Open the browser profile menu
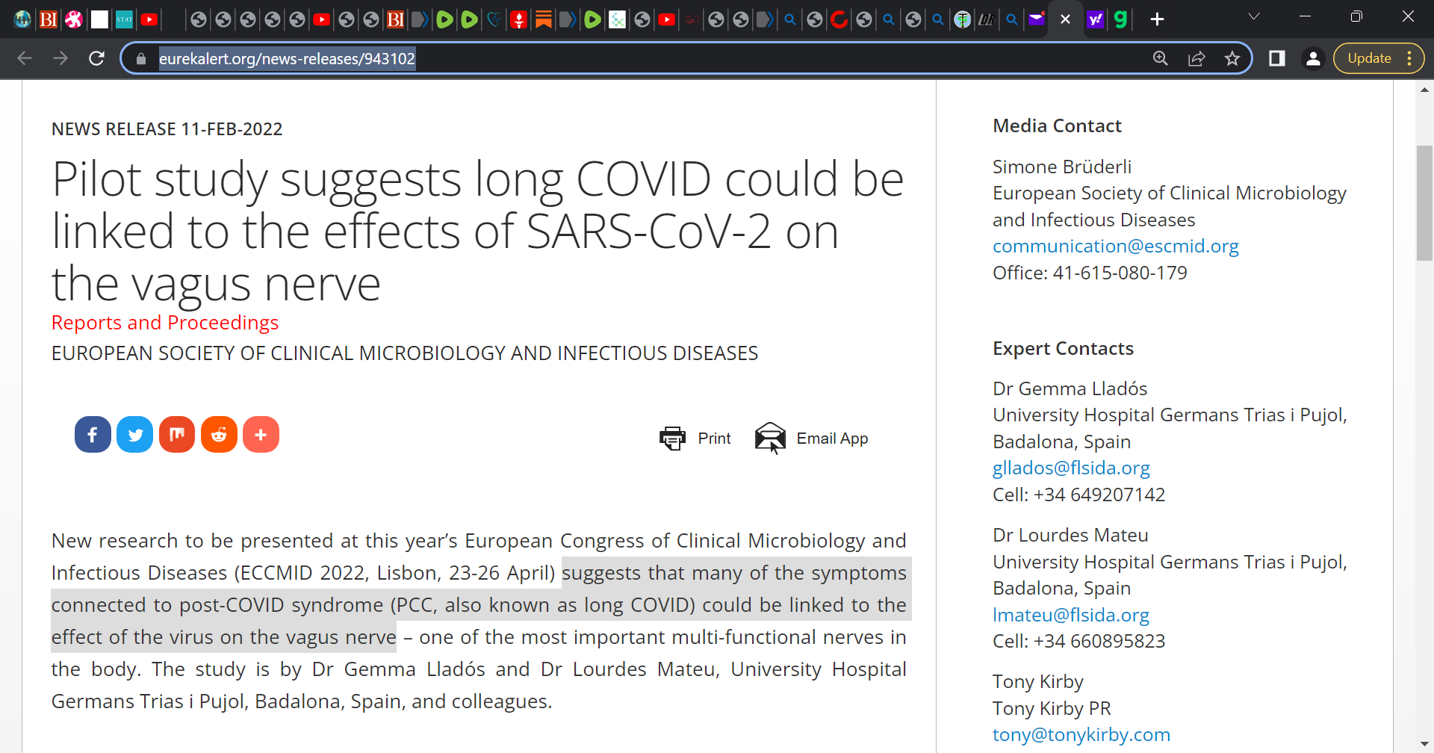Screen dimensions: 1434x753 coord(1313,58)
